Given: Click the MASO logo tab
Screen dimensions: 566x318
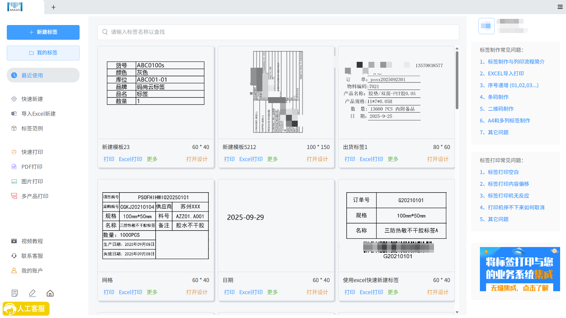Looking at the screenshot, I should [15, 7].
